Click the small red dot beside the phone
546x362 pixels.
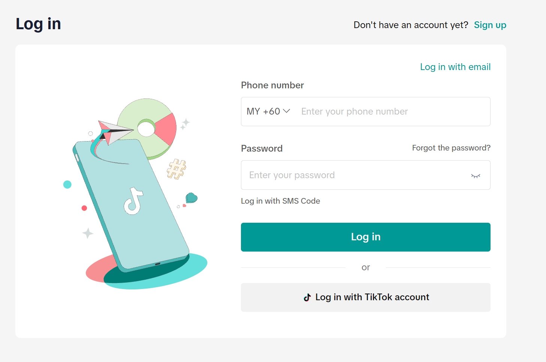click(84, 208)
